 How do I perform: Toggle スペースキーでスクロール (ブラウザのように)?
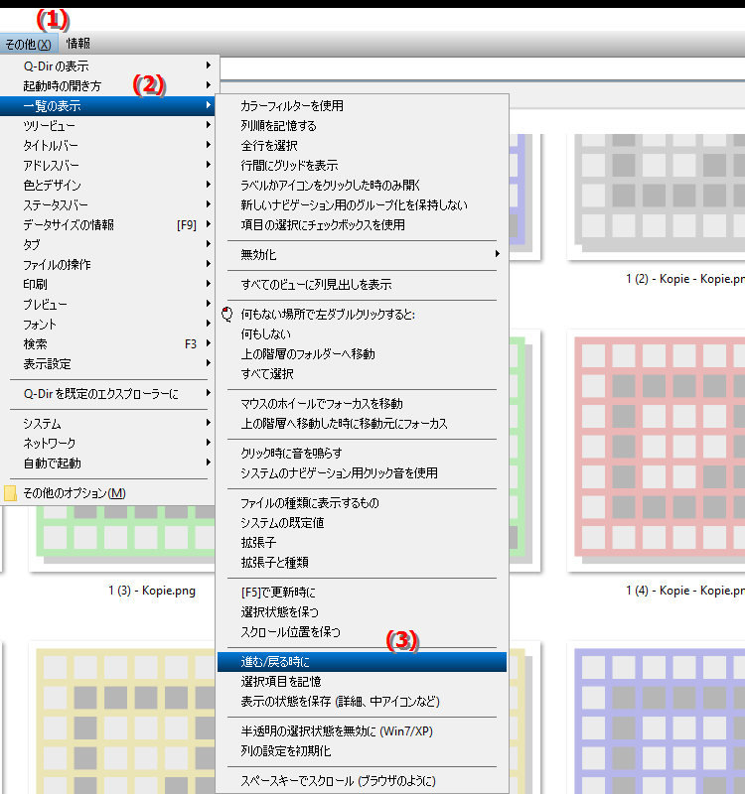coord(362,780)
